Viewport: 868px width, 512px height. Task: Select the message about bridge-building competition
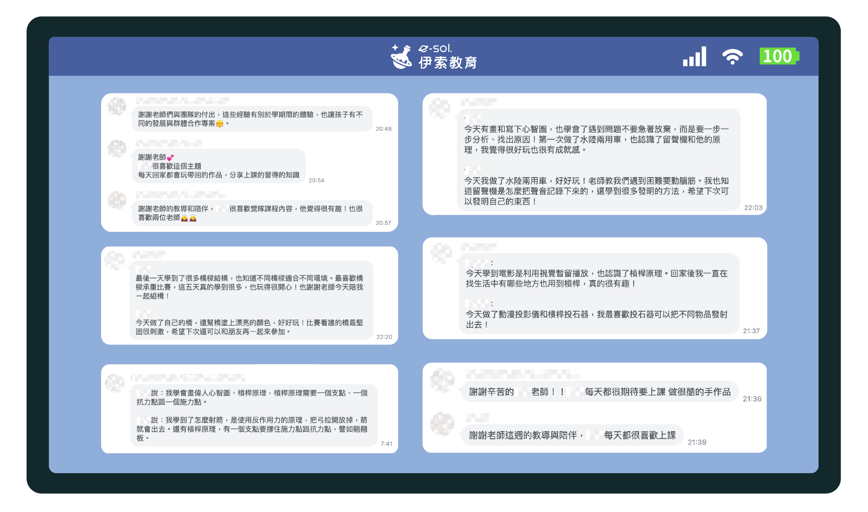(251, 300)
